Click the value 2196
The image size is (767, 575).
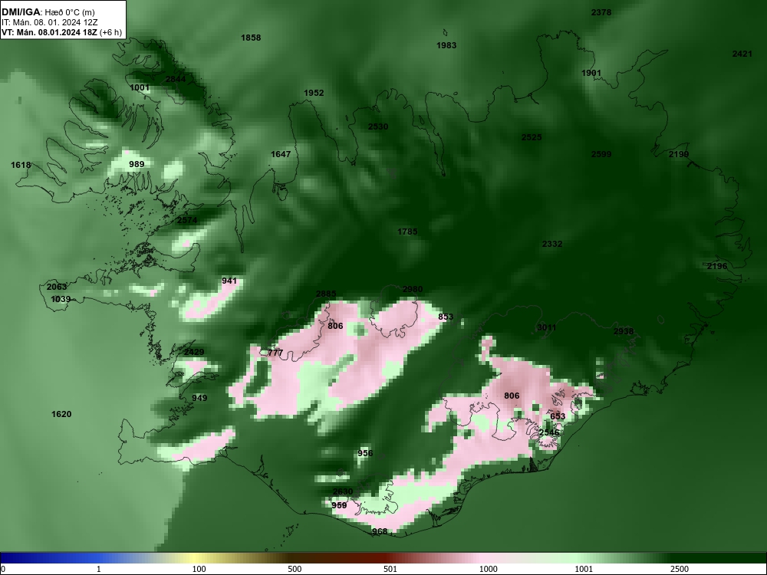718,267
